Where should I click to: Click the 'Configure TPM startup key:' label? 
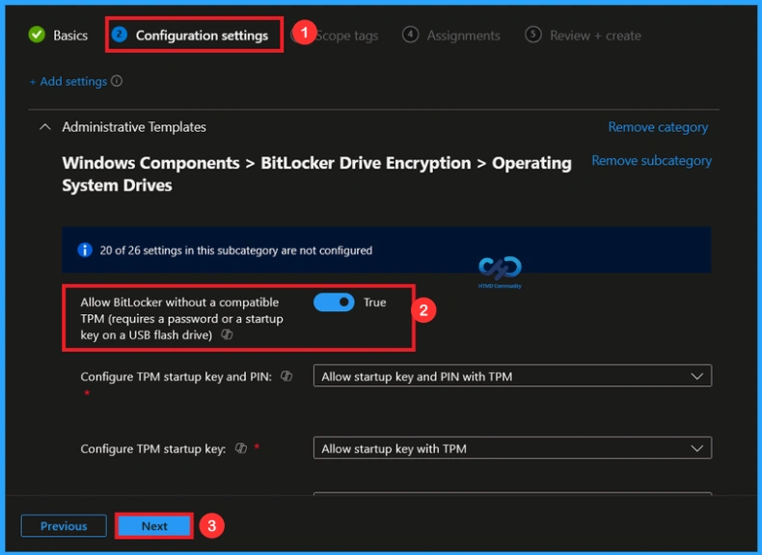(x=153, y=449)
